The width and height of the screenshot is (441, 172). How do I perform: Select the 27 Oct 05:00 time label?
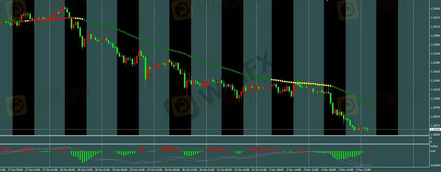(15, 170)
